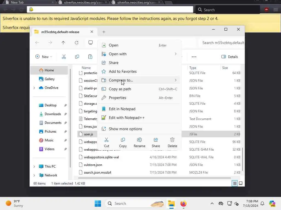
Task: Expand This PC in the navigation pane
Action: [34, 167]
